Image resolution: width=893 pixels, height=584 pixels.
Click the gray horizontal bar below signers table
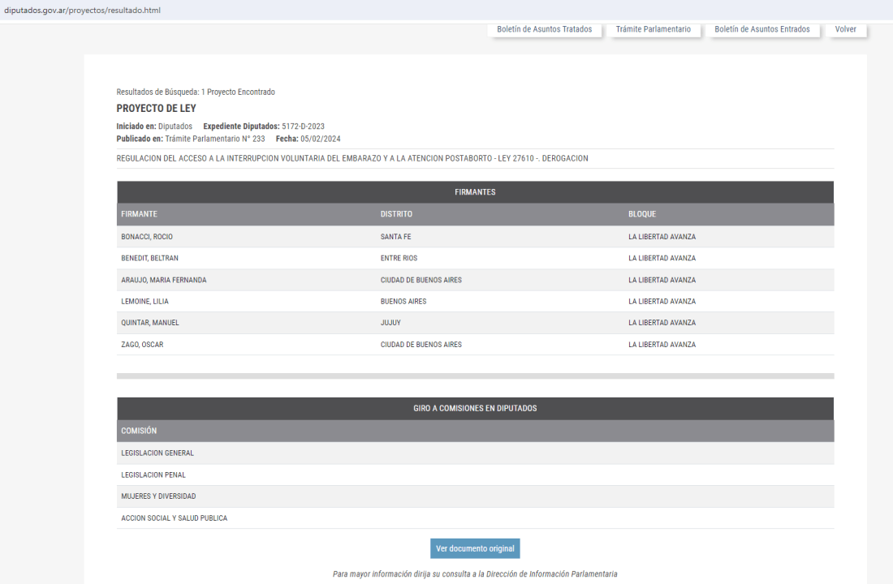coord(475,376)
